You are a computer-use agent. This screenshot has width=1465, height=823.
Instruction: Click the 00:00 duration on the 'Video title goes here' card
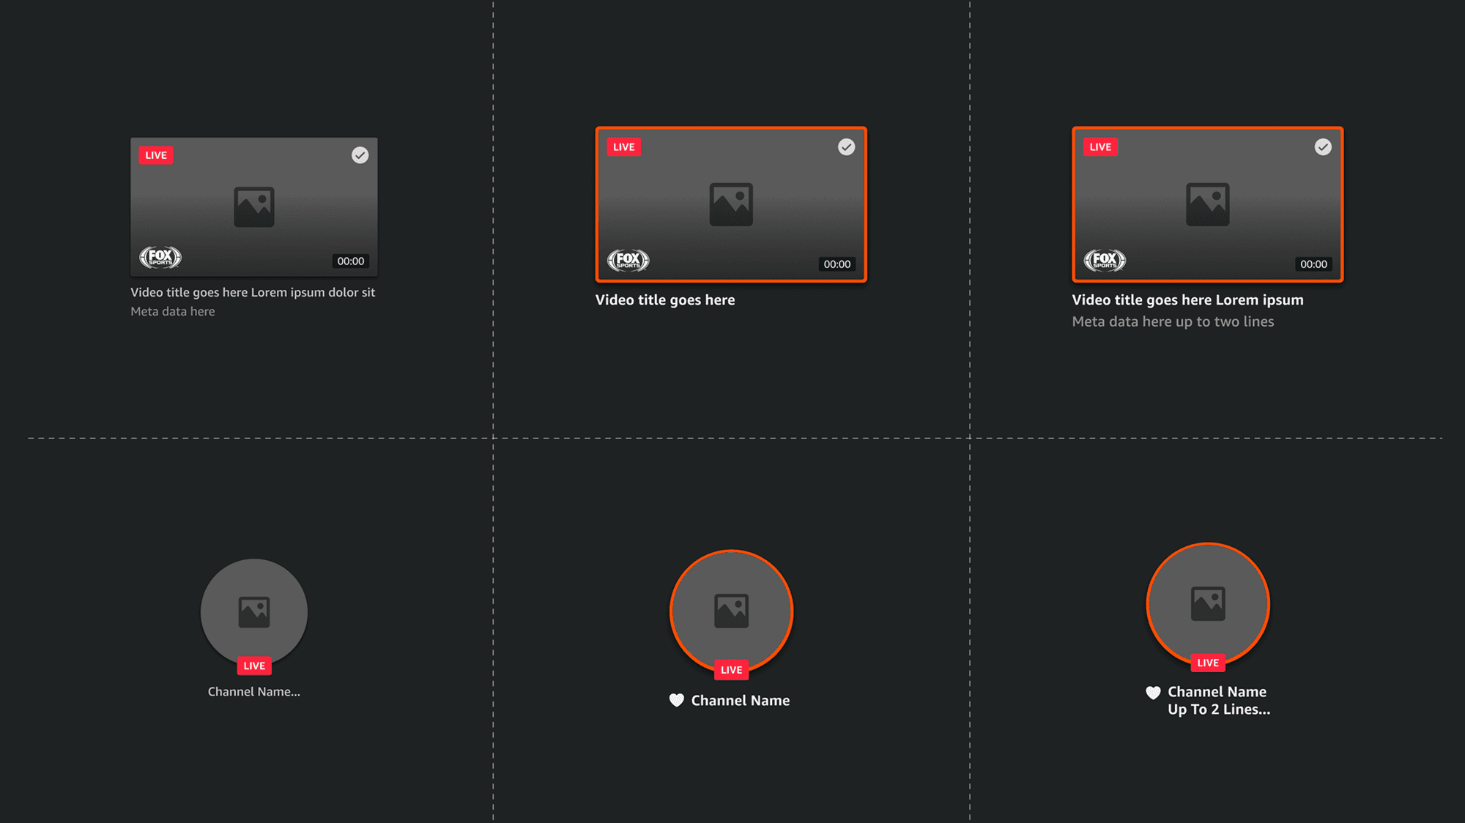(837, 264)
